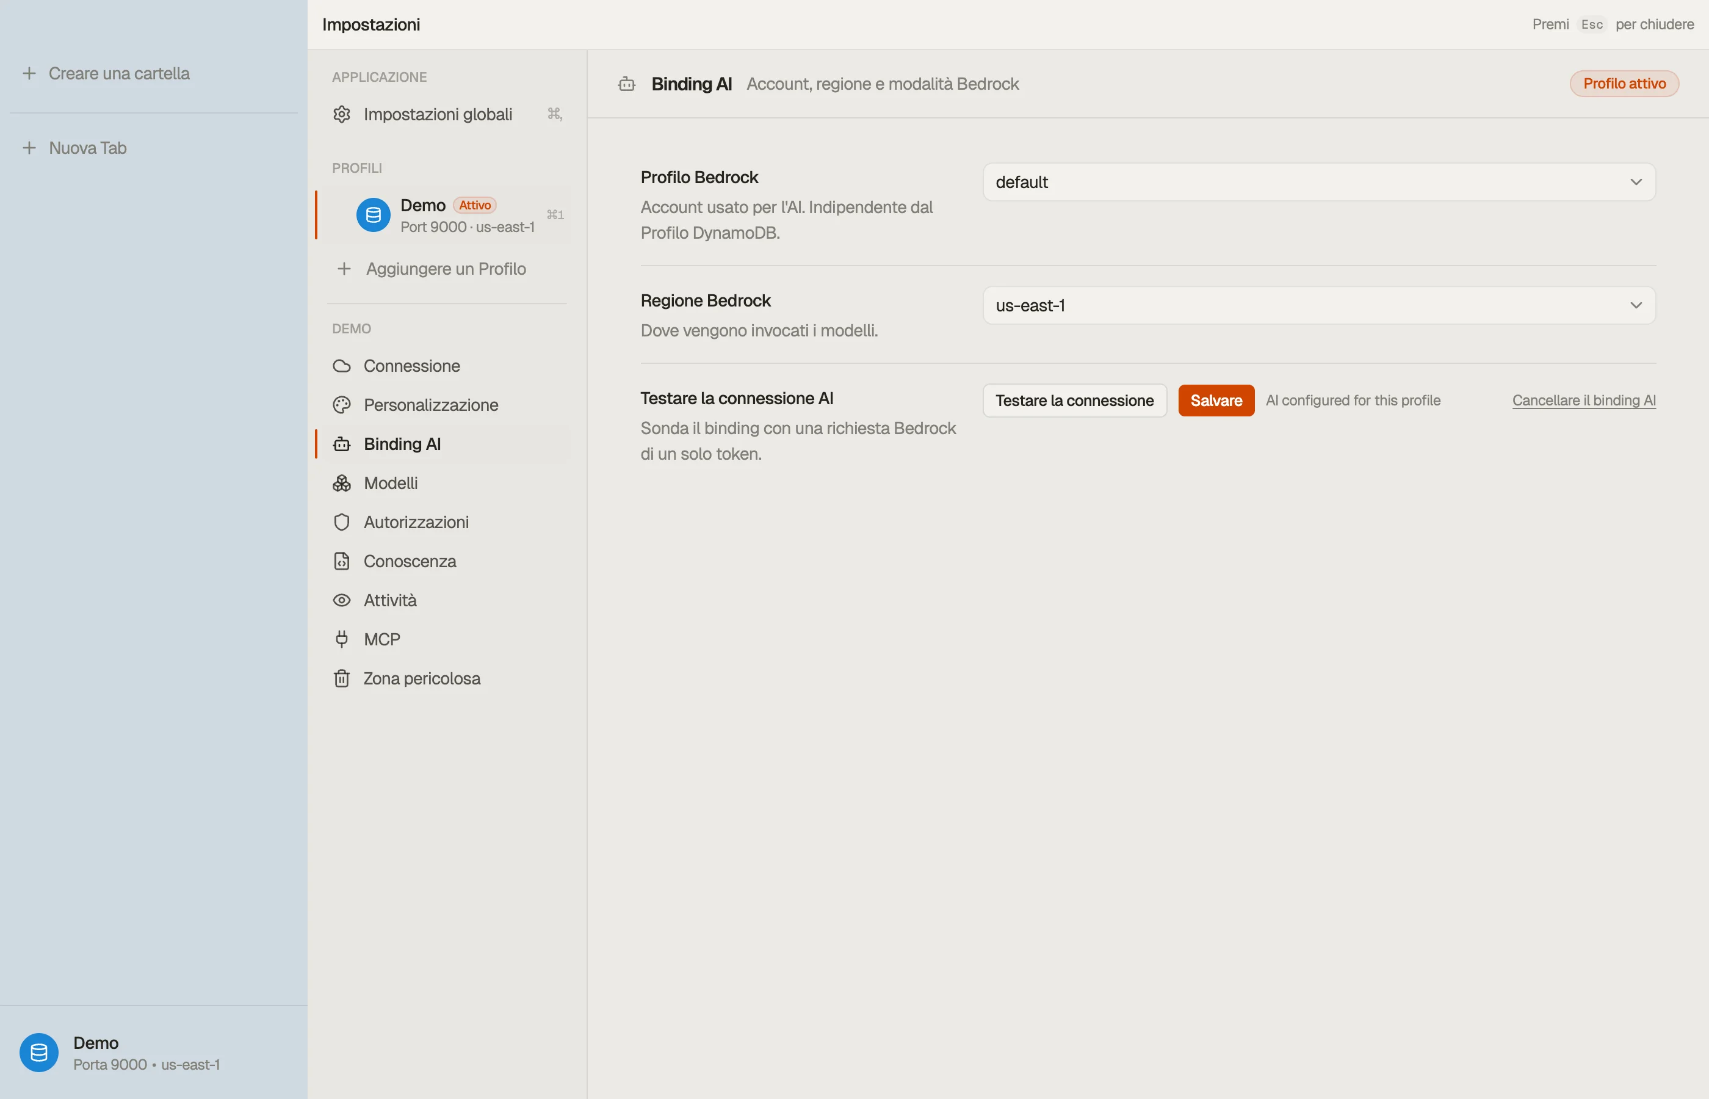The width and height of the screenshot is (1709, 1099).
Task: Click the 'Porta 9000 • us-east-1' footer text
Action: (x=147, y=1065)
